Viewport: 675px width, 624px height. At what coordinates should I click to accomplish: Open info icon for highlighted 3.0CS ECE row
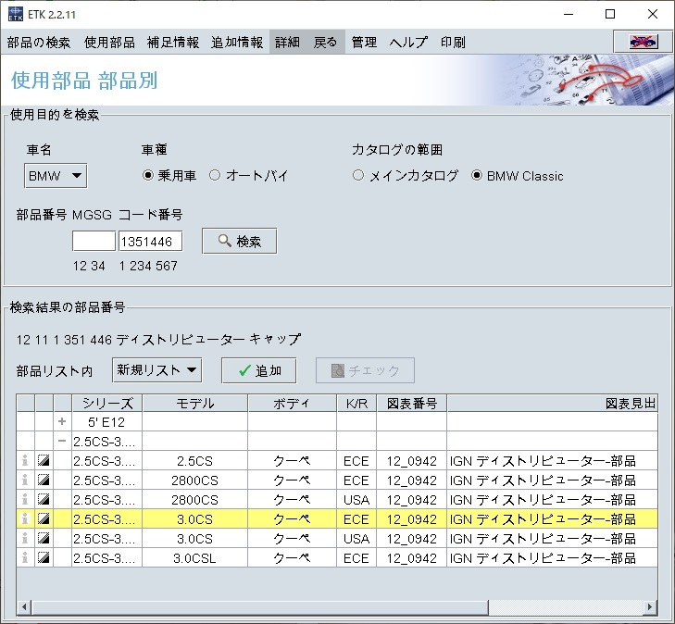point(25,519)
